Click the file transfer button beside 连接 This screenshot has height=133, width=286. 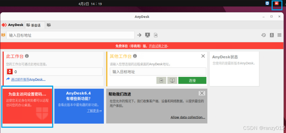(161, 80)
